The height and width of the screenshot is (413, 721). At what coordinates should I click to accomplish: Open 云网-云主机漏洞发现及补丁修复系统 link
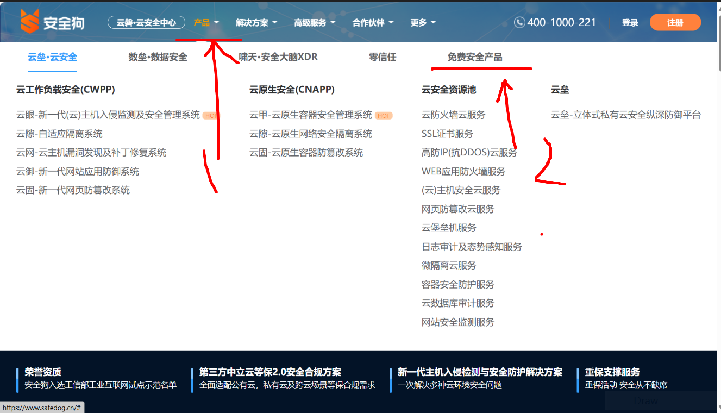(91, 153)
